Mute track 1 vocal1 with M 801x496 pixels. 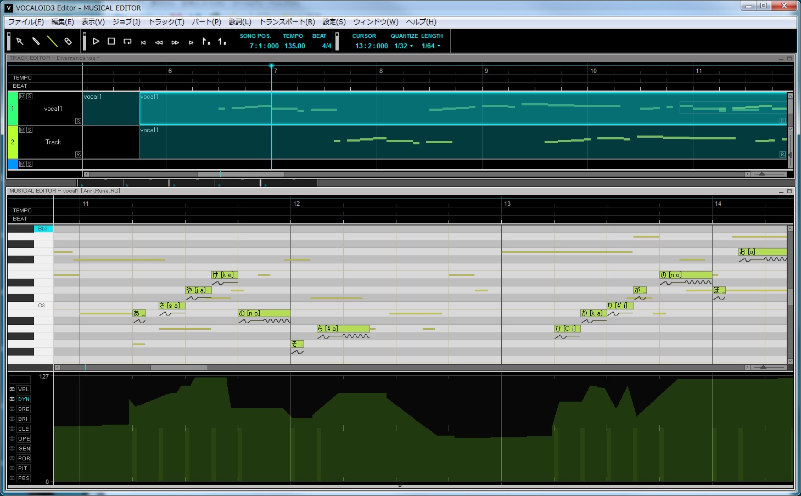[x=22, y=96]
